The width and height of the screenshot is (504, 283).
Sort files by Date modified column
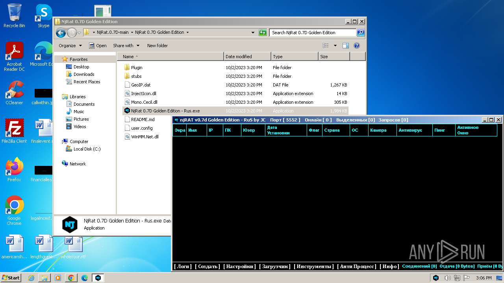(247, 57)
